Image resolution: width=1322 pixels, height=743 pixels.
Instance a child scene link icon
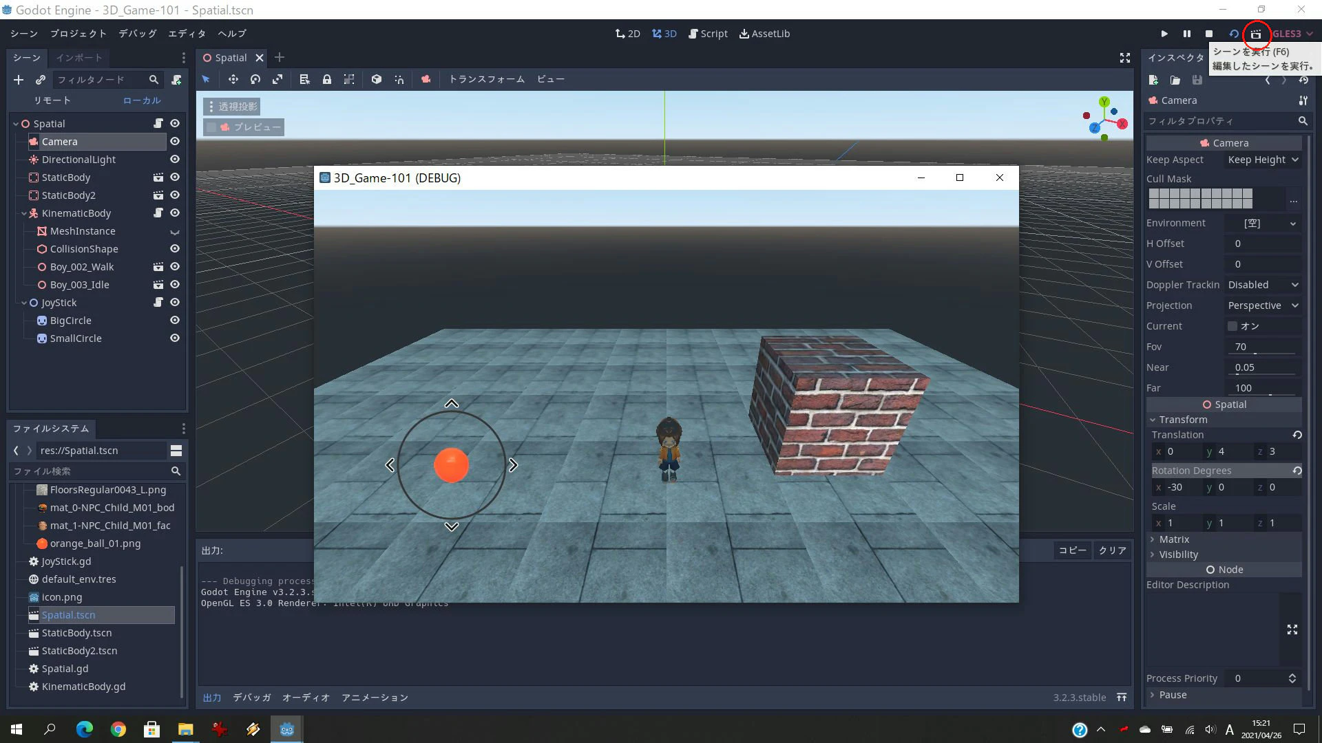(41, 80)
